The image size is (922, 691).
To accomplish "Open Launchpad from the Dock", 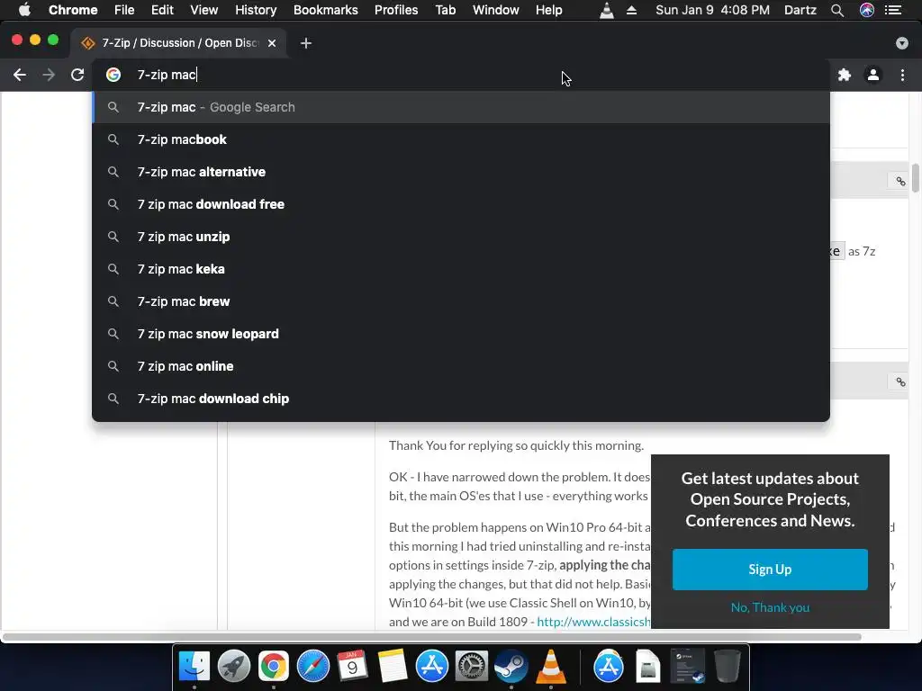I will (233, 667).
